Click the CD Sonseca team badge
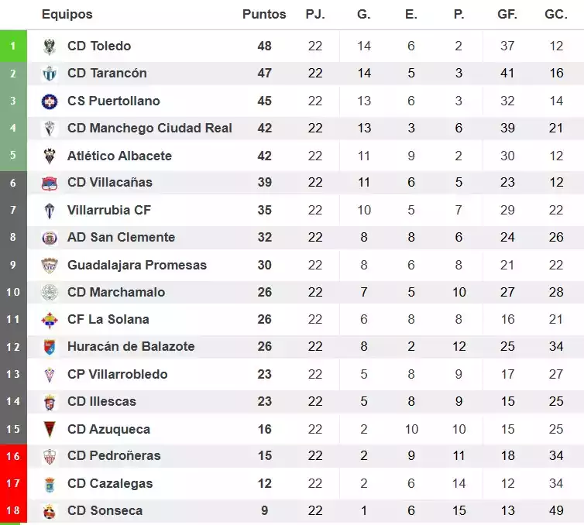 click(50, 511)
